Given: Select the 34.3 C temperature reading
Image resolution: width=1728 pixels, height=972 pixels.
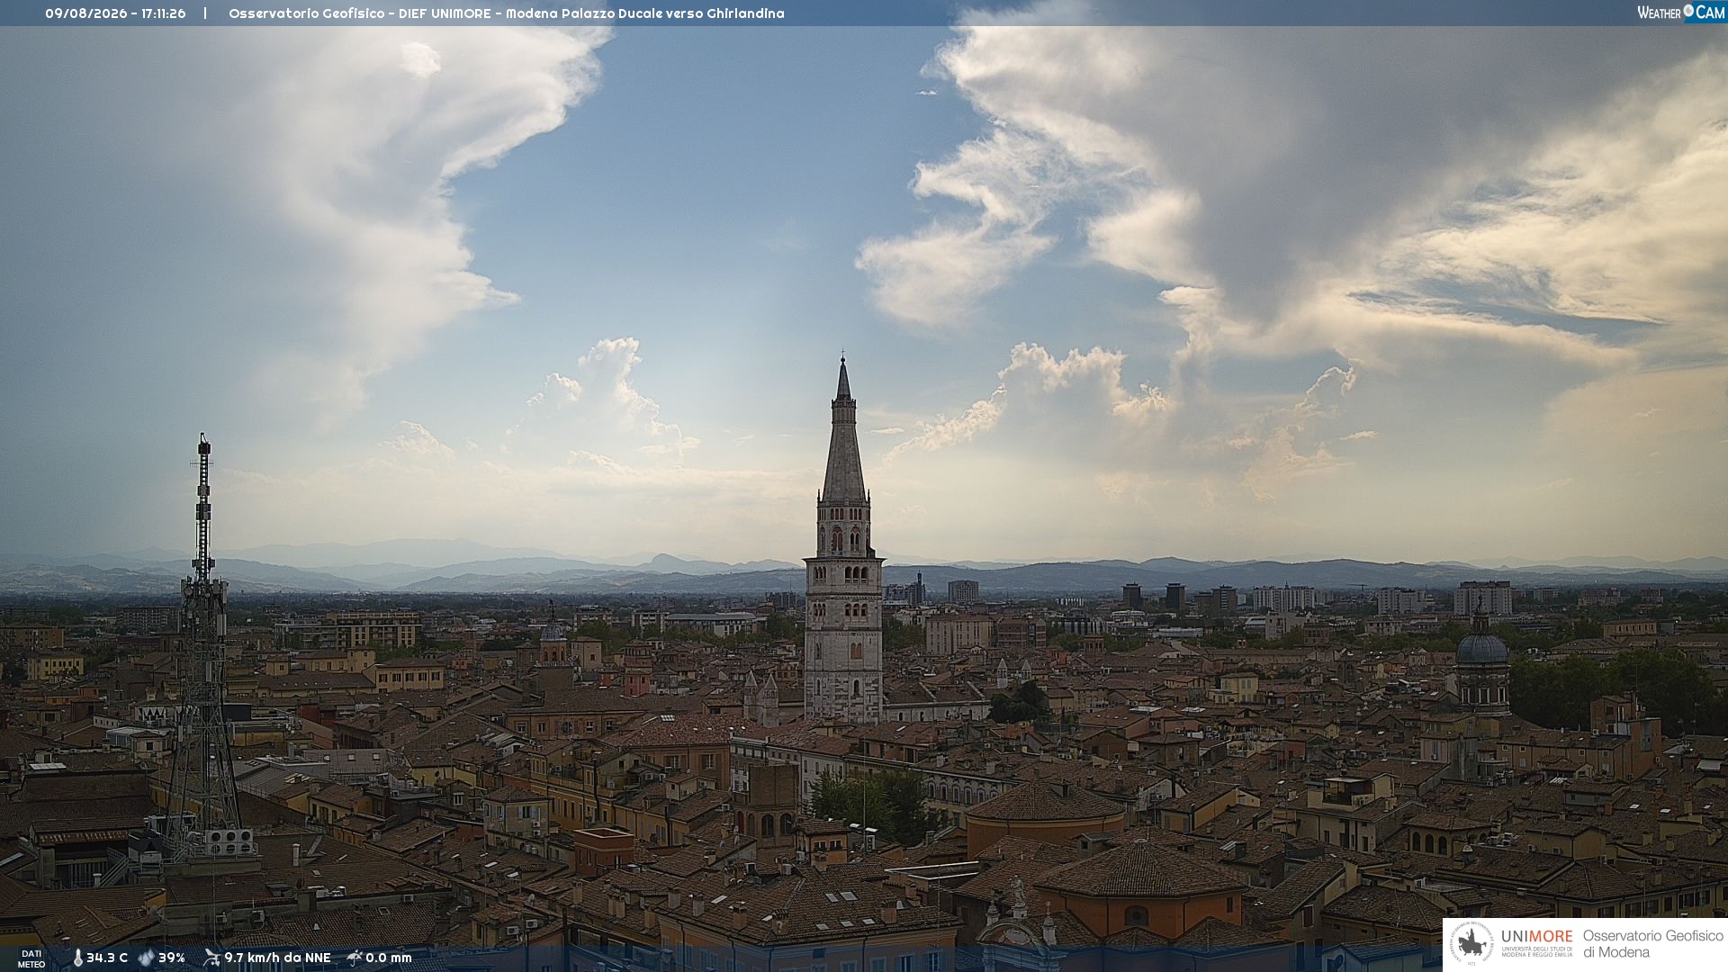Looking at the screenshot, I should click(x=107, y=958).
